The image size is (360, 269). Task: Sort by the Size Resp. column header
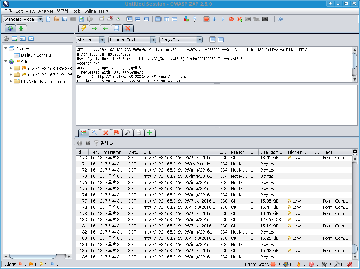[x=272, y=152]
